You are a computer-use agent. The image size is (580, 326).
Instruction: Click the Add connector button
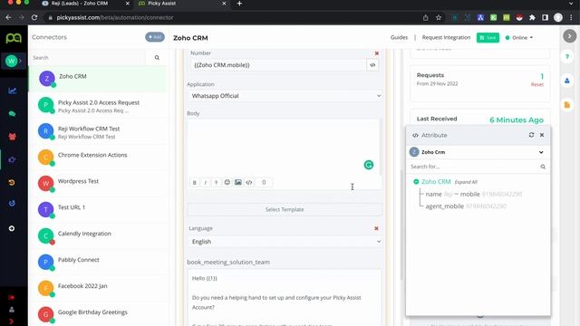pyautogui.click(x=155, y=37)
